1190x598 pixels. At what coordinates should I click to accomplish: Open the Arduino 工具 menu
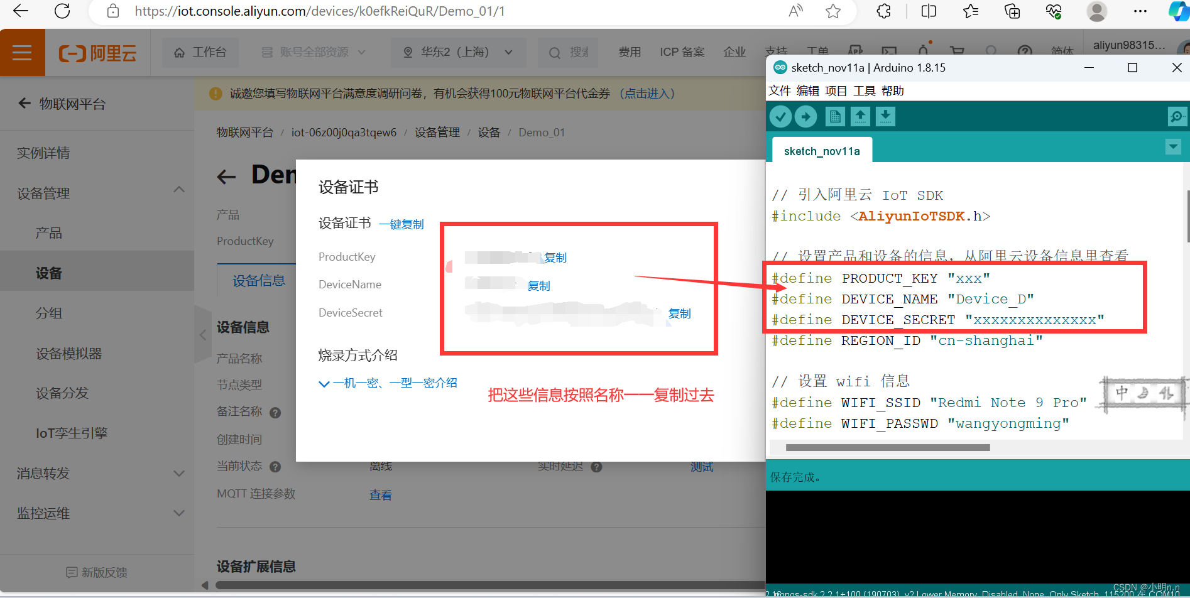(864, 91)
